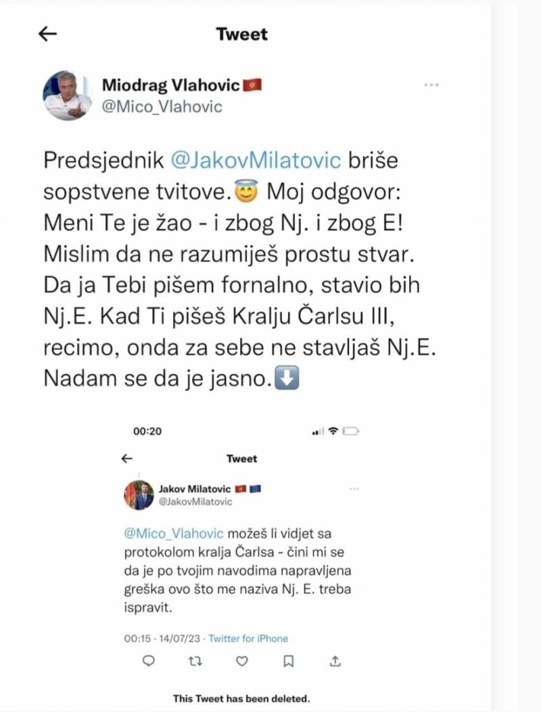The height and width of the screenshot is (712, 541).
Task: Open Miodrag Vlahovic's profile picture
Action: pos(68,95)
